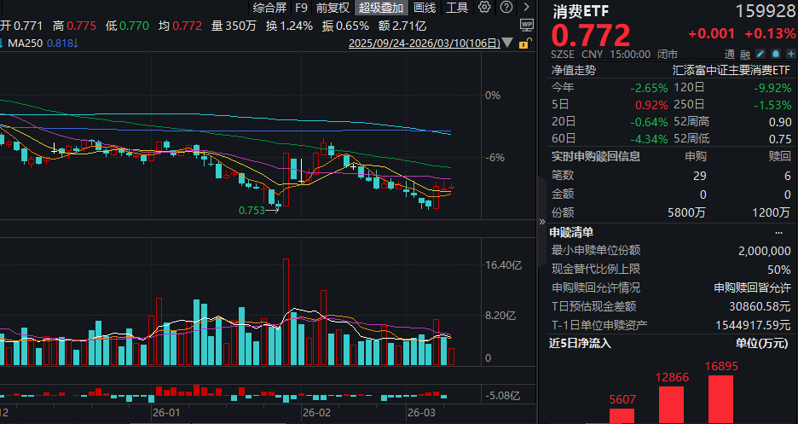Open the 工具 menu
798x424 pixels.
[x=457, y=8]
